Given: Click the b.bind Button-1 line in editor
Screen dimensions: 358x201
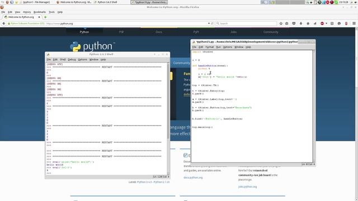Looking at the screenshot, I should [217, 119].
